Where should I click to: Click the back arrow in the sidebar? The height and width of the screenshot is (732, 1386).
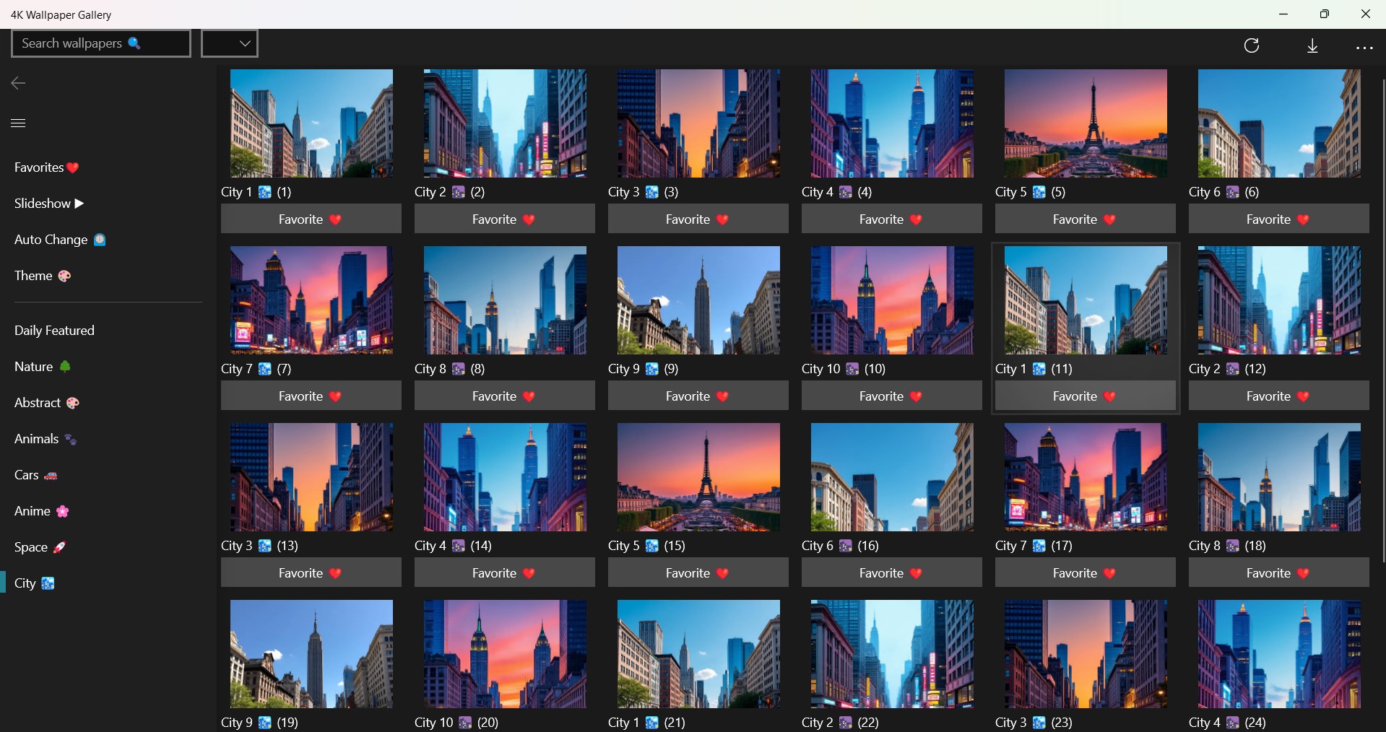(19, 84)
